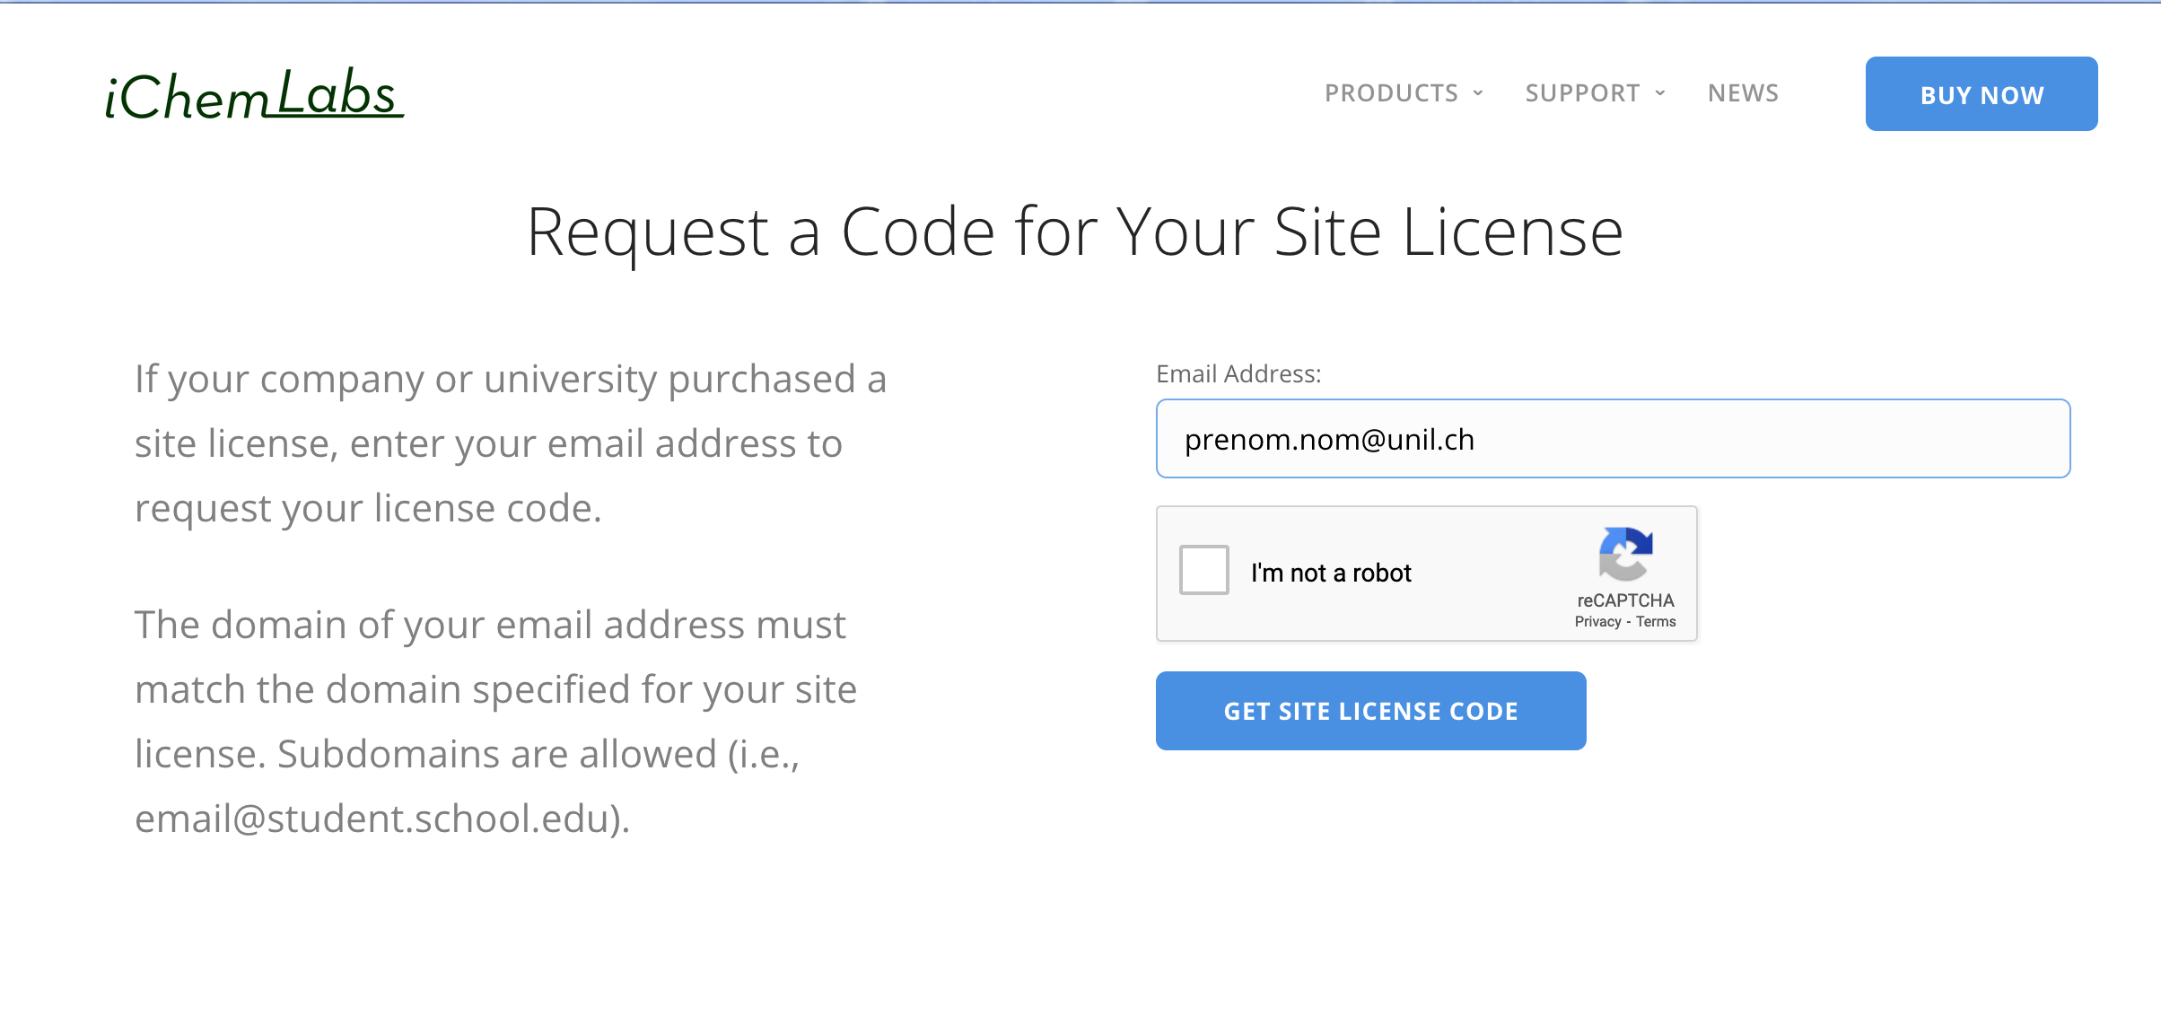This screenshot has height=1016, width=2161.
Task: Click the "Request a Code" page heading
Action: tap(1074, 232)
